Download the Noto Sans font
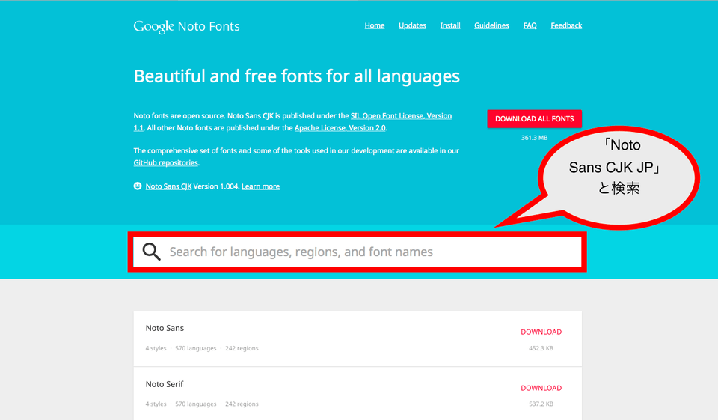 coord(541,332)
